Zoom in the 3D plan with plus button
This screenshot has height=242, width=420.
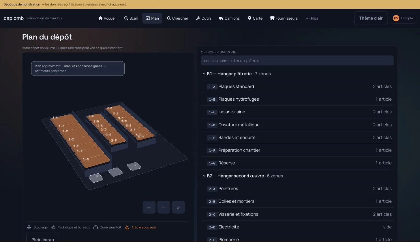pyautogui.click(x=149, y=207)
